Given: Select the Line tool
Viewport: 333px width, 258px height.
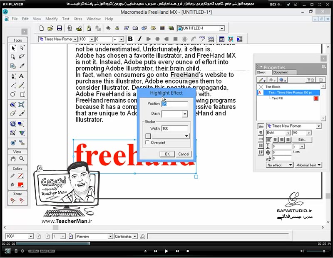Looking at the screenshot, I should [x=13, y=85].
